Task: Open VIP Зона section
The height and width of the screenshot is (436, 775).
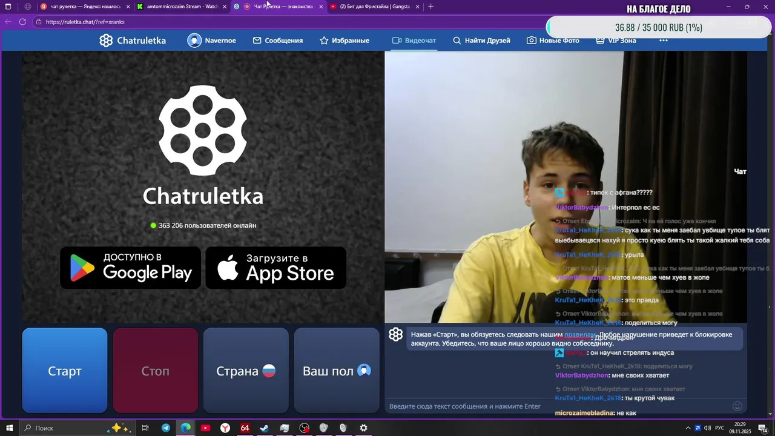Action: tap(616, 41)
